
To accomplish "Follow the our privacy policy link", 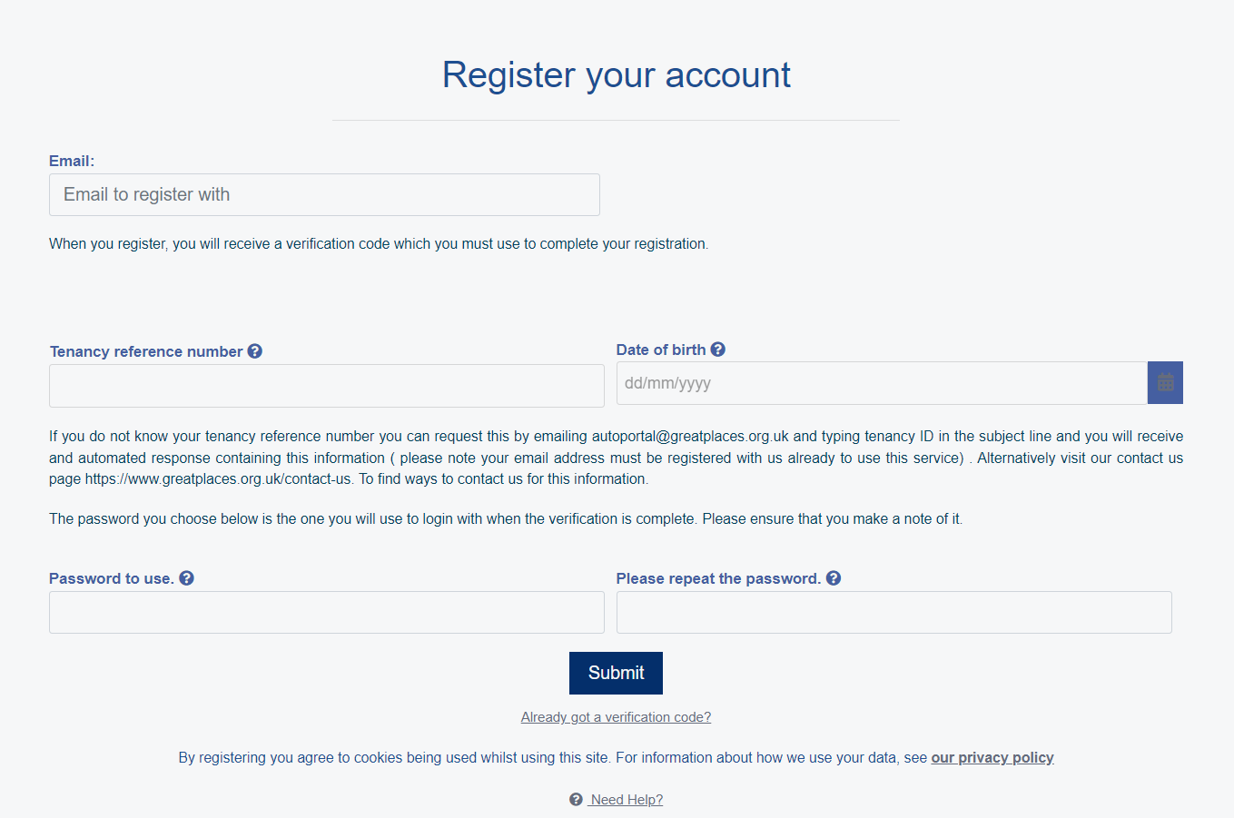I will coord(992,757).
